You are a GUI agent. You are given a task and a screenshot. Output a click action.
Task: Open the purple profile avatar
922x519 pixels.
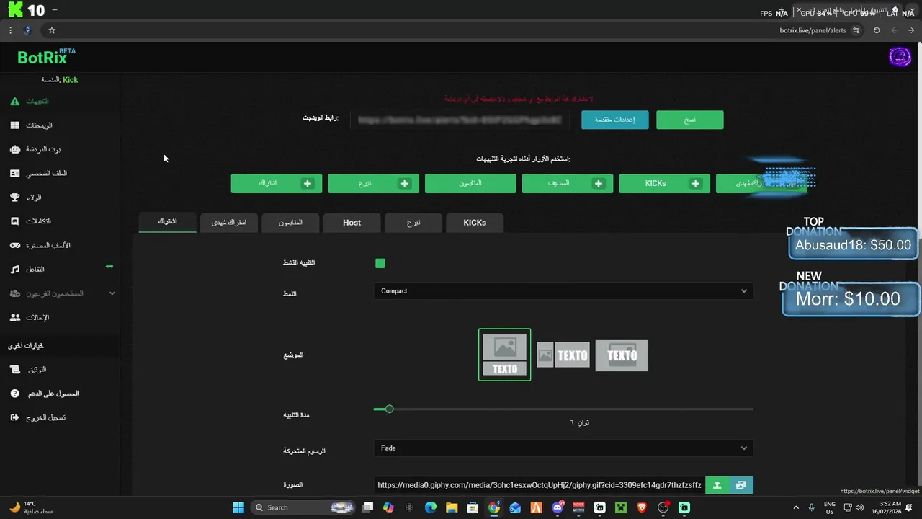[x=900, y=57]
